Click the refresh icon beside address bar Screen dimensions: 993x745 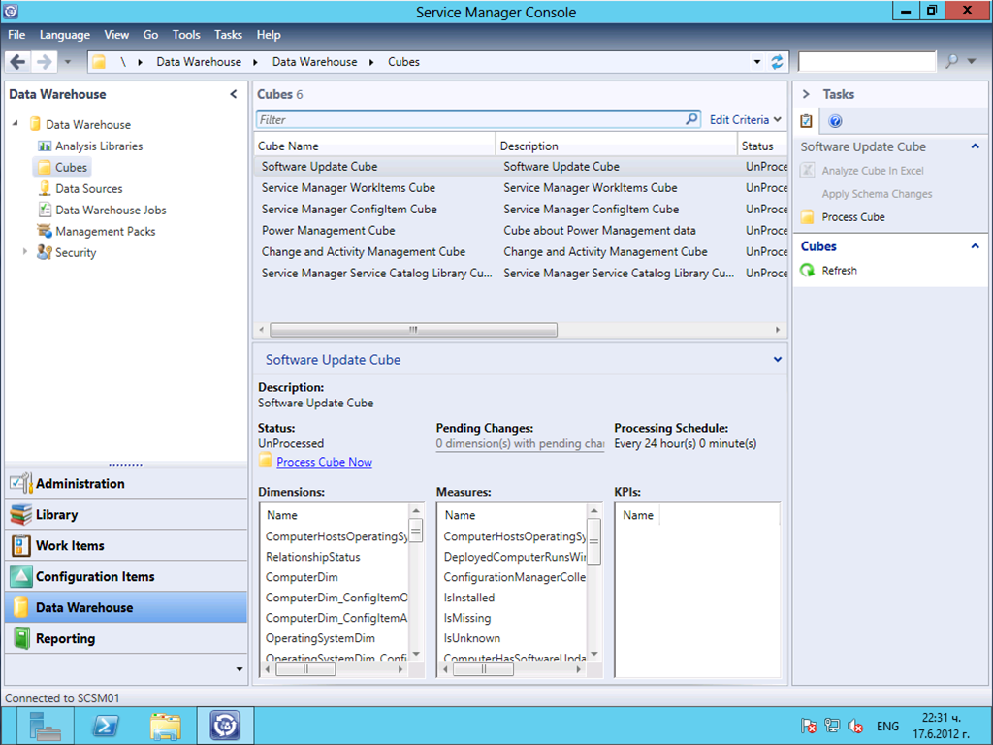777,62
